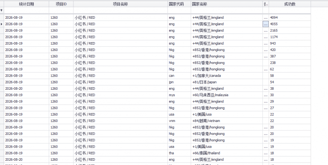Select the +84/越南/vietnam cell
The image size is (328, 165).
click(227, 121)
